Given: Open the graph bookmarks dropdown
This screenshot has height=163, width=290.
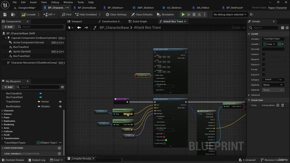Looking at the screenshot, I should click(71, 28).
